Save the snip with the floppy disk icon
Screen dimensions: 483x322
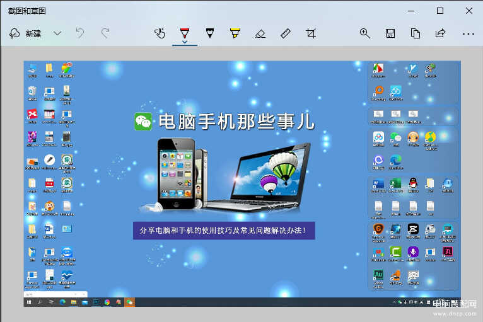click(390, 33)
